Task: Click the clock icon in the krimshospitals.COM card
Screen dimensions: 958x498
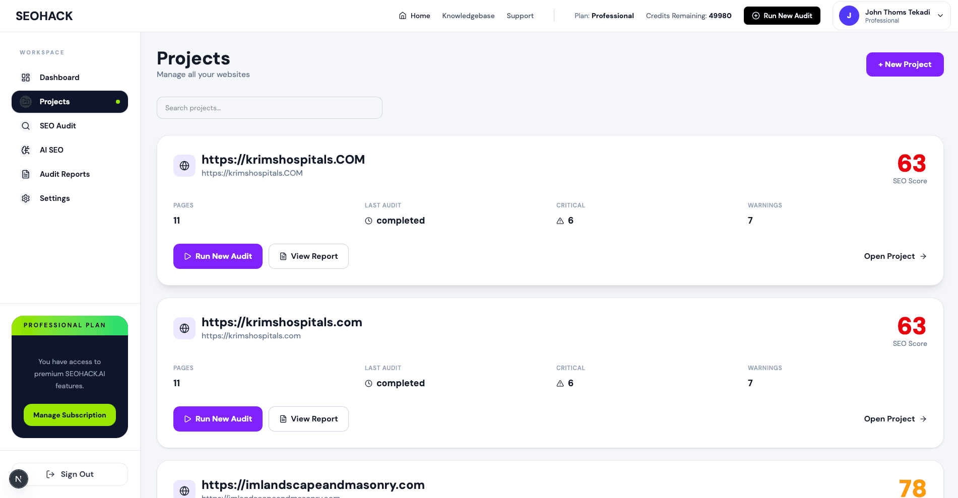Action: 369,221
